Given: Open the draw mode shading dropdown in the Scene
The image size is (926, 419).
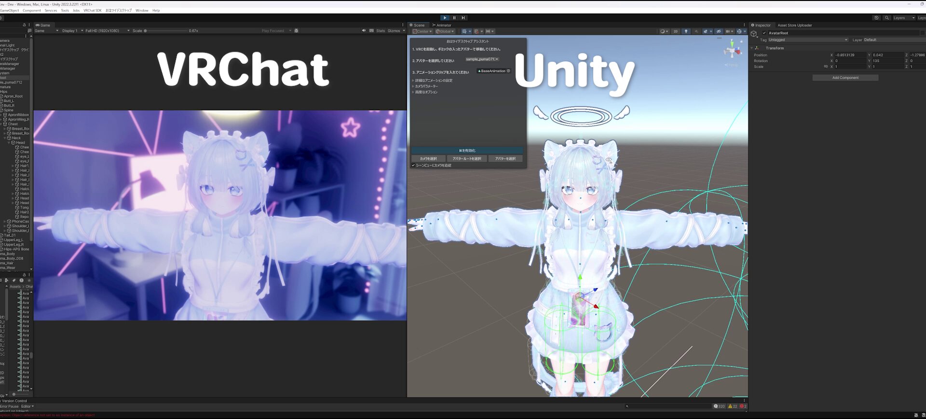Looking at the screenshot, I should pos(664,31).
